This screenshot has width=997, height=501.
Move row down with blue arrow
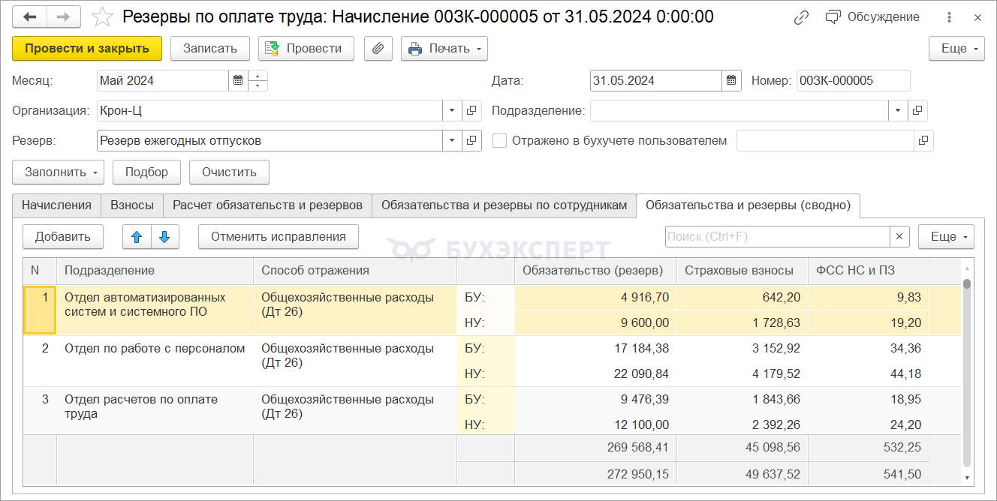(165, 237)
